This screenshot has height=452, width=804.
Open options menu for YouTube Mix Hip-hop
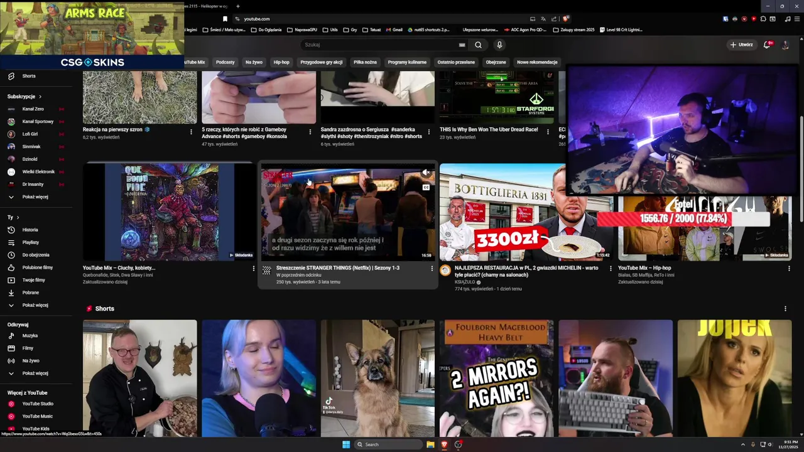pyautogui.click(x=789, y=268)
